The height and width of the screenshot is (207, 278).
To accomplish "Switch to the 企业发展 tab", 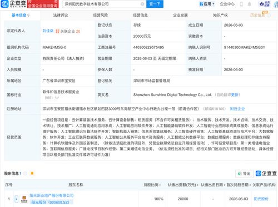I will (180, 15).
